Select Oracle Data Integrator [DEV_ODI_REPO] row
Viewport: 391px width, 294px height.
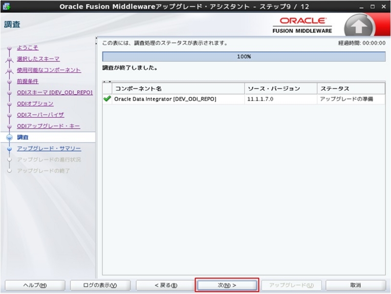[243, 99]
